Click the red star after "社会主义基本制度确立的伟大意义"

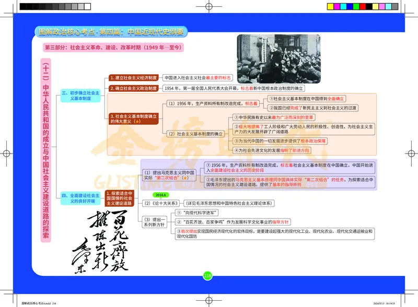point(137,121)
